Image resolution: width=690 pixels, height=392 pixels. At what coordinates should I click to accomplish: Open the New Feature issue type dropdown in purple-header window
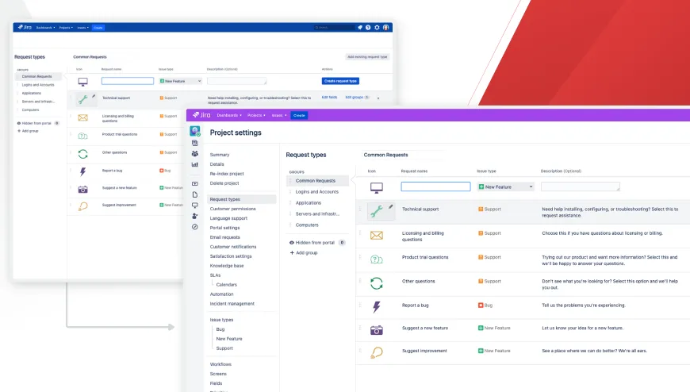505,186
